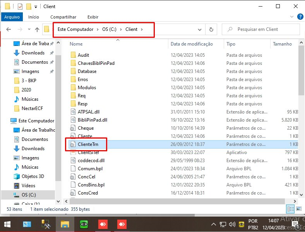Open the Customize Quick Access Toolbar dropdown

click(36, 7)
